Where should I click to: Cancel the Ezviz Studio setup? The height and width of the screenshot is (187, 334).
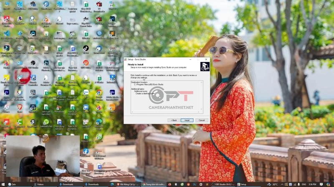202,120
